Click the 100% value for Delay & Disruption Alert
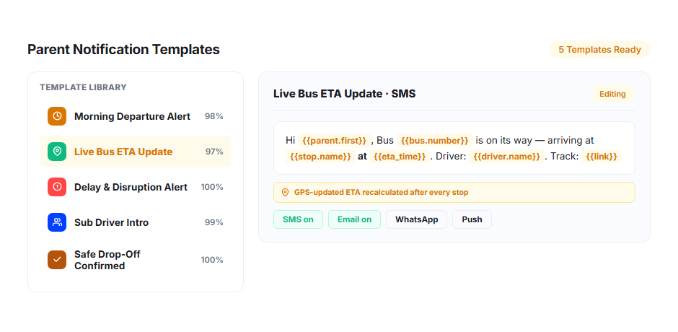The image size is (678, 332). point(212,187)
